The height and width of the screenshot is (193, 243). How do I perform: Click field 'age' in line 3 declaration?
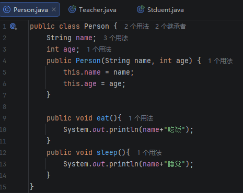70,50
